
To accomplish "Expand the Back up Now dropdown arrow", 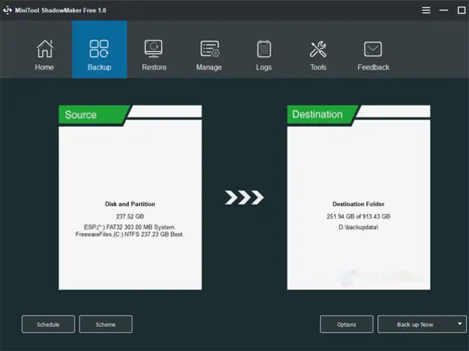I will (x=460, y=324).
